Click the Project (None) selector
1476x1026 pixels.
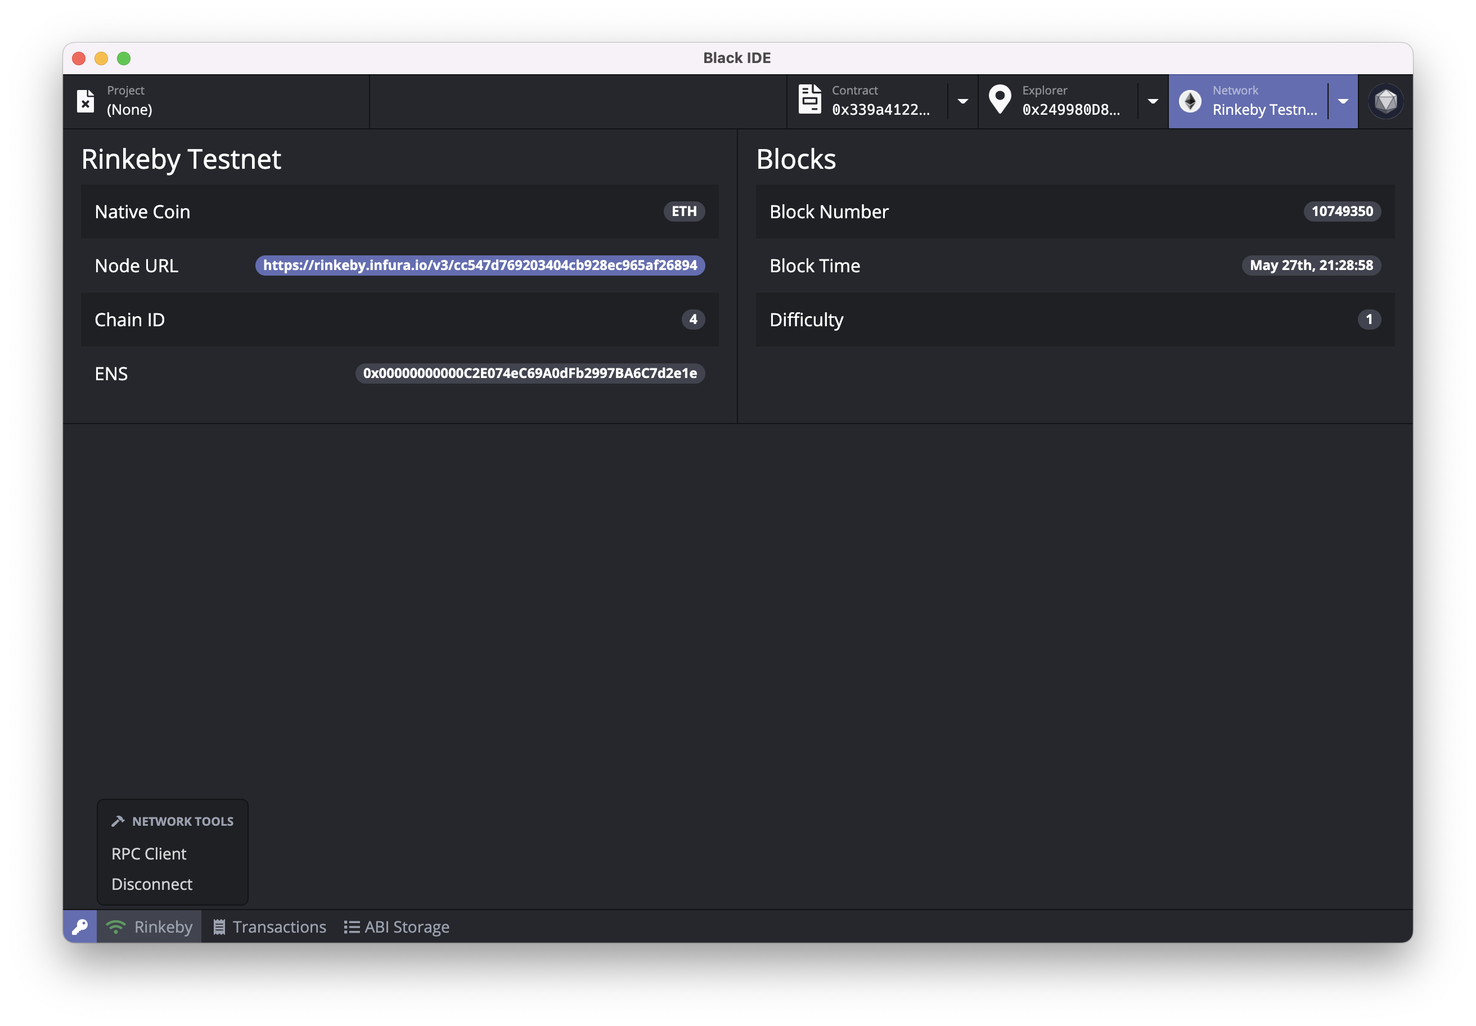[x=129, y=109]
